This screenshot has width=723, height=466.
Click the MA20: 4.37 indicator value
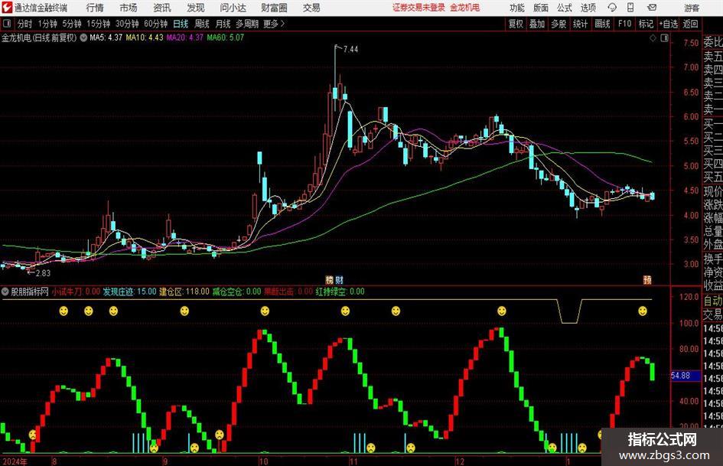tap(184, 37)
